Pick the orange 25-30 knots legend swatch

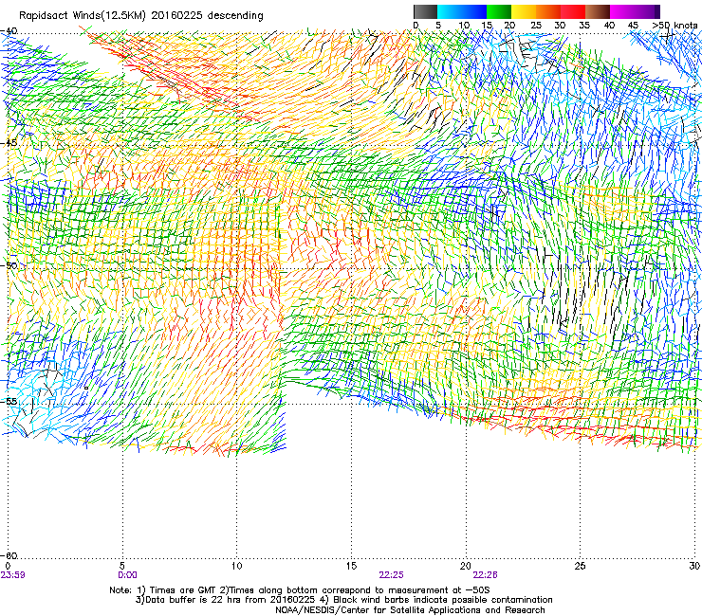(x=548, y=11)
